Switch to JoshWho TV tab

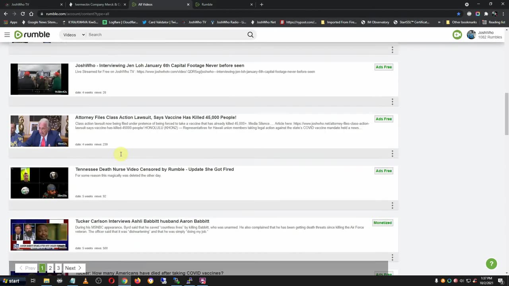[x=32, y=4]
